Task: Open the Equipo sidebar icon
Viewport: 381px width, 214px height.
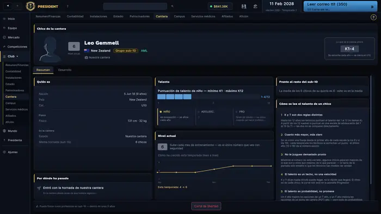Action: click(4, 28)
